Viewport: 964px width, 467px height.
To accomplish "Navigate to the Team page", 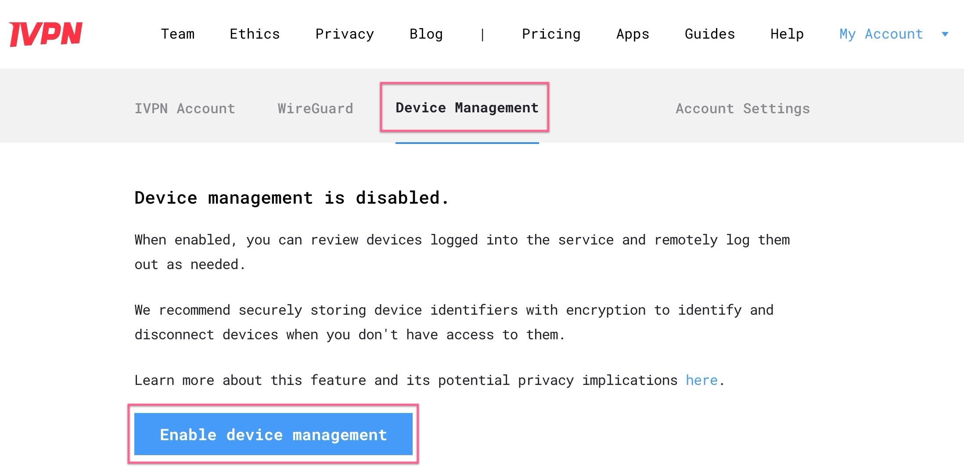I will 178,34.
